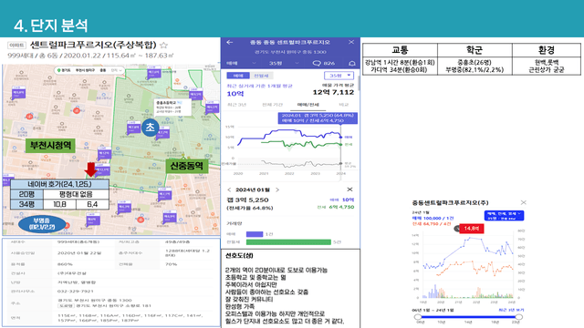Toggle to the 매매 segment button
Screen dimensions: 584x328
pos(237,76)
